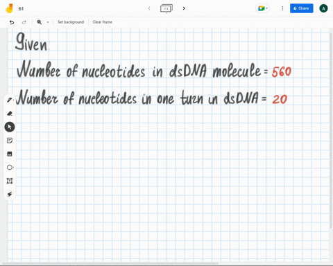The width and height of the screenshot is (333, 266).
Task: Click the word "turn" in the second line
Action: (191, 98)
